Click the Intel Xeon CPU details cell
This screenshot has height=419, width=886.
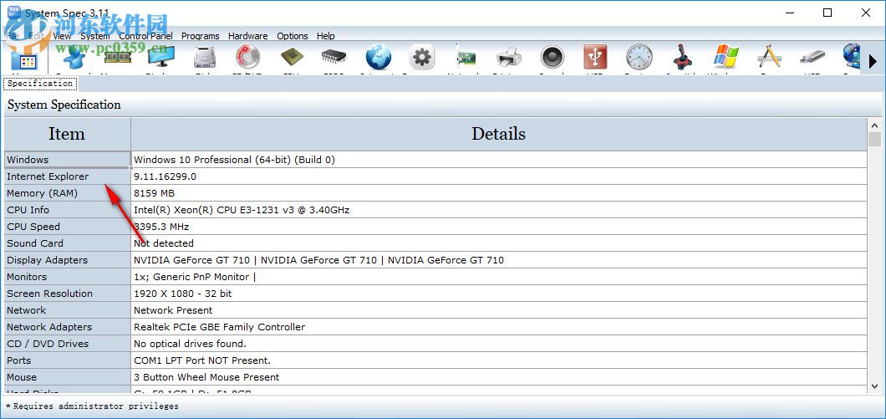[499, 210]
